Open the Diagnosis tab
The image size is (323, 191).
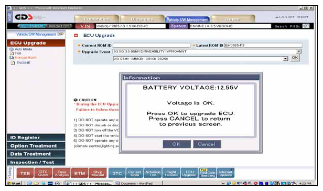click(142, 19)
